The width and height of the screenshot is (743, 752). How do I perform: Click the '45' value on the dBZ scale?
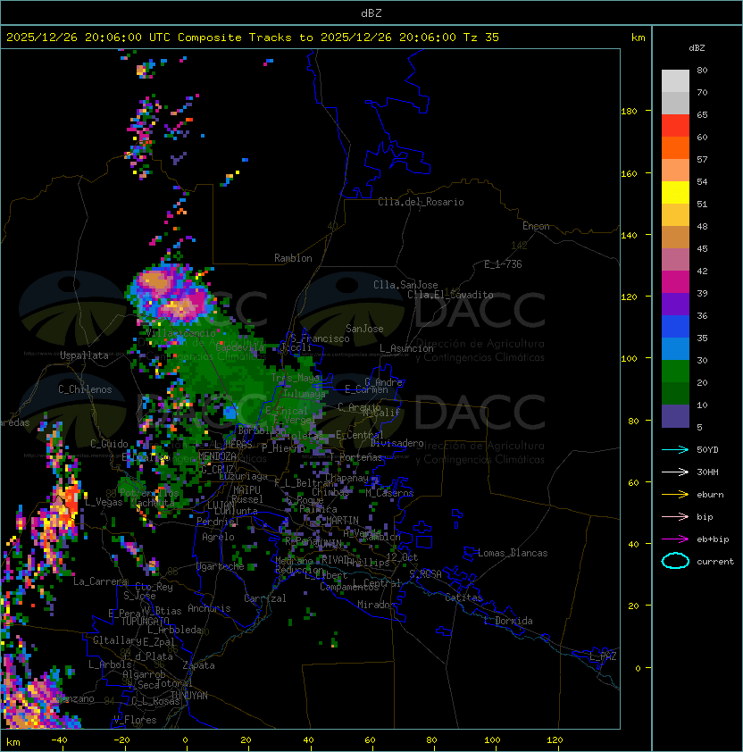(x=702, y=248)
